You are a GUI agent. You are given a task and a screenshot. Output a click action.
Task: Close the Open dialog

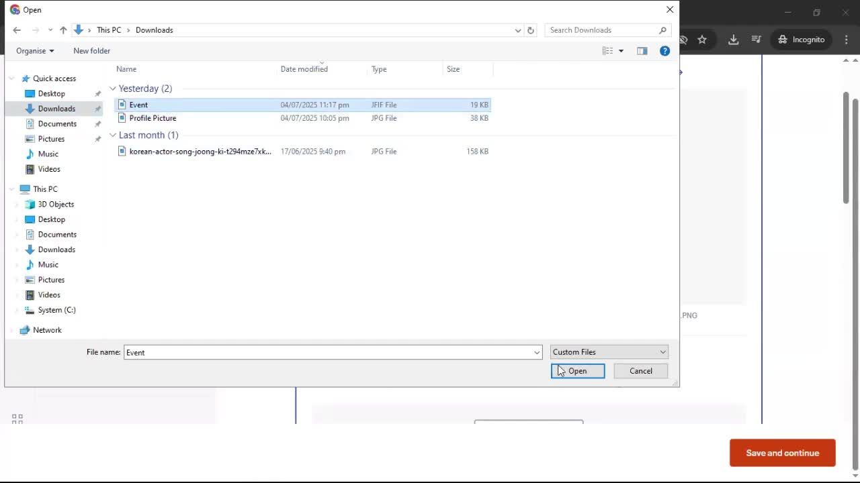click(x=669, y=10)
